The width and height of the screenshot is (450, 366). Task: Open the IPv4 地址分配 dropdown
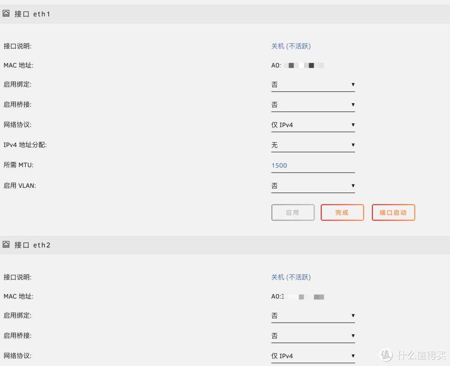click(x=313, y=144)
